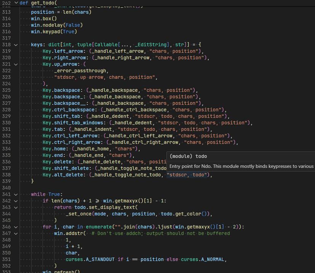
Task: Click '_handle_indent' function reference
Action: (92, 129)
